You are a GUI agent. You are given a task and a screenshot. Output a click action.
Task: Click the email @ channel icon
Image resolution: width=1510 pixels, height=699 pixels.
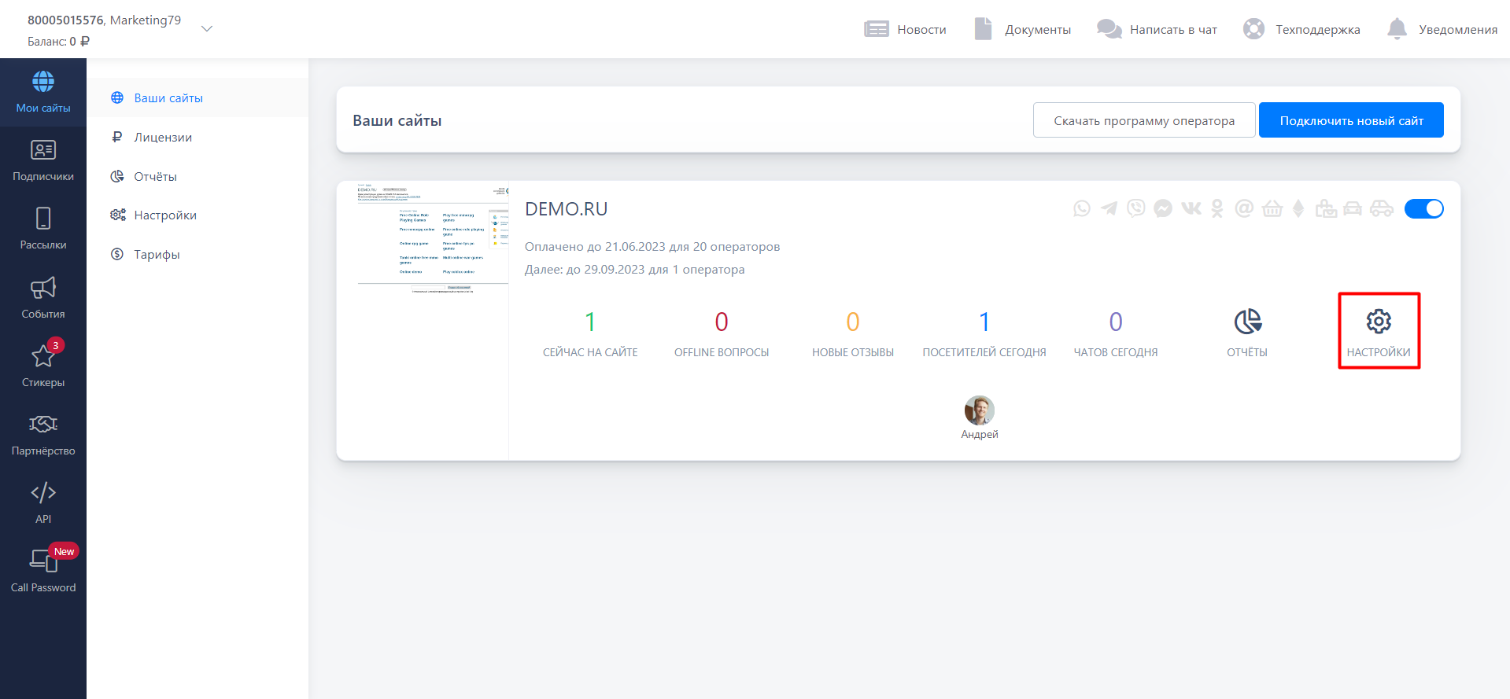click(1244, 208)
